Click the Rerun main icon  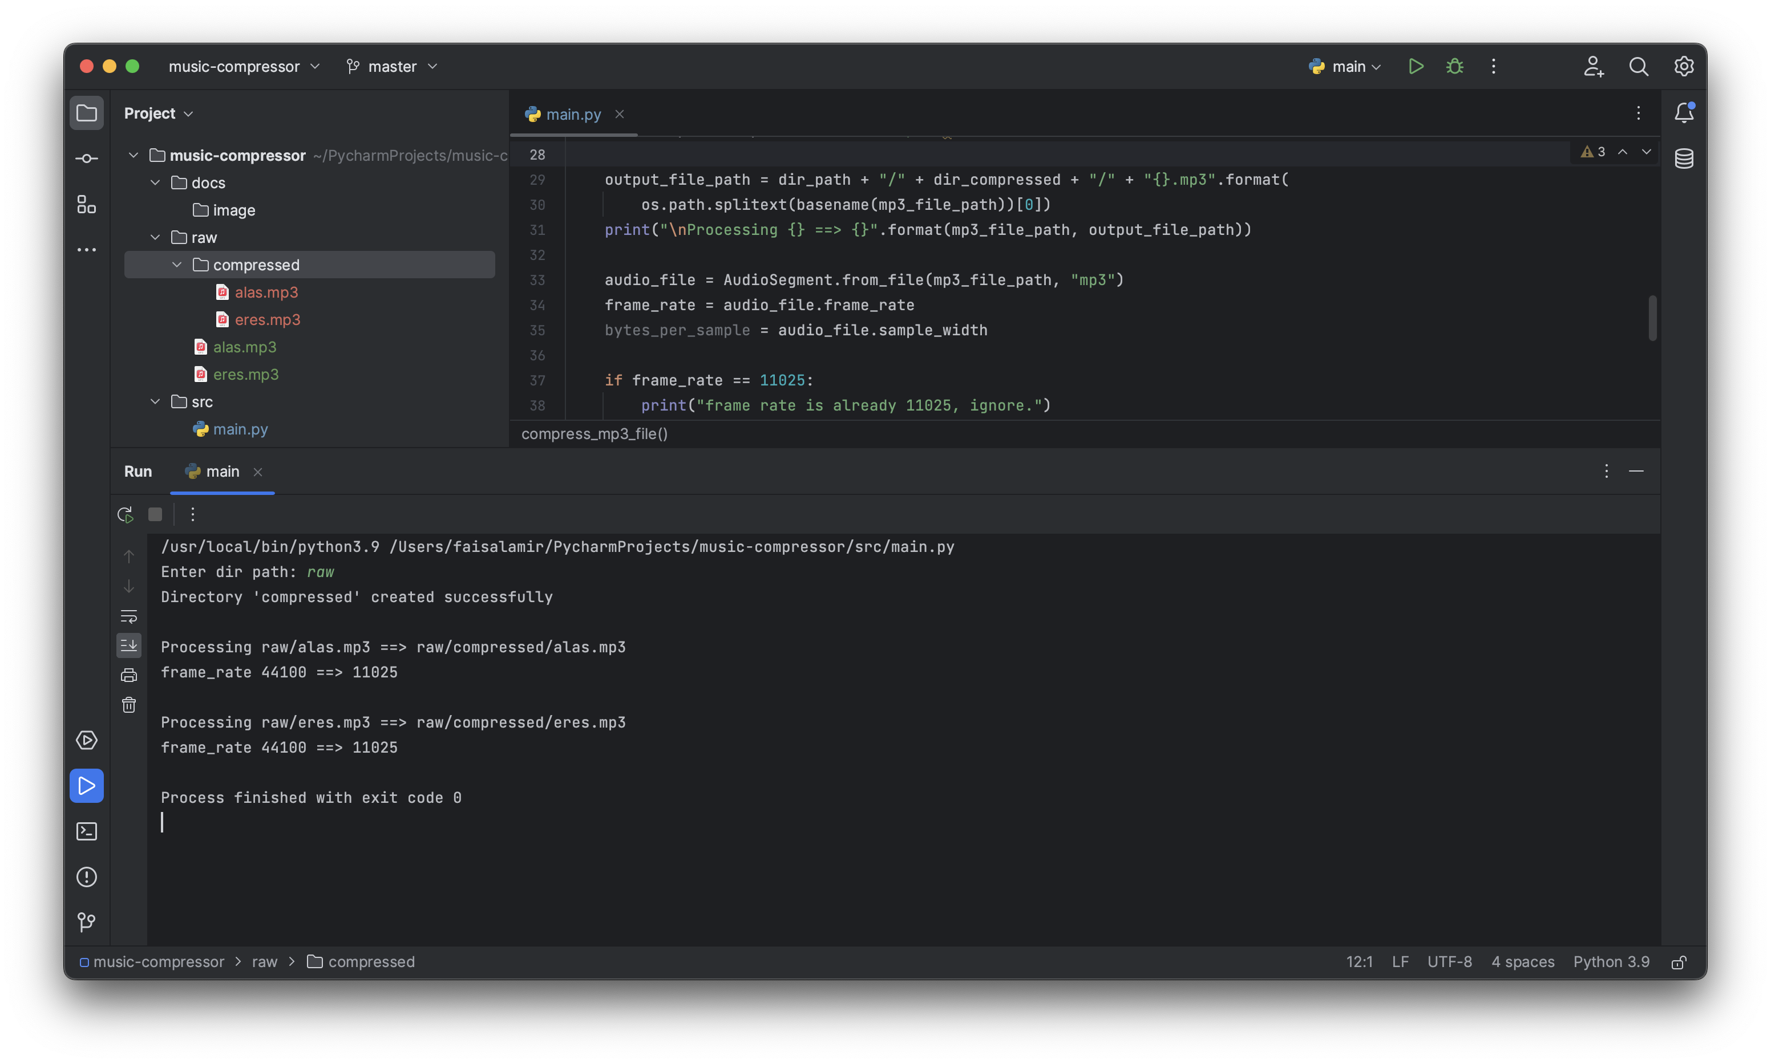(126, 514)
